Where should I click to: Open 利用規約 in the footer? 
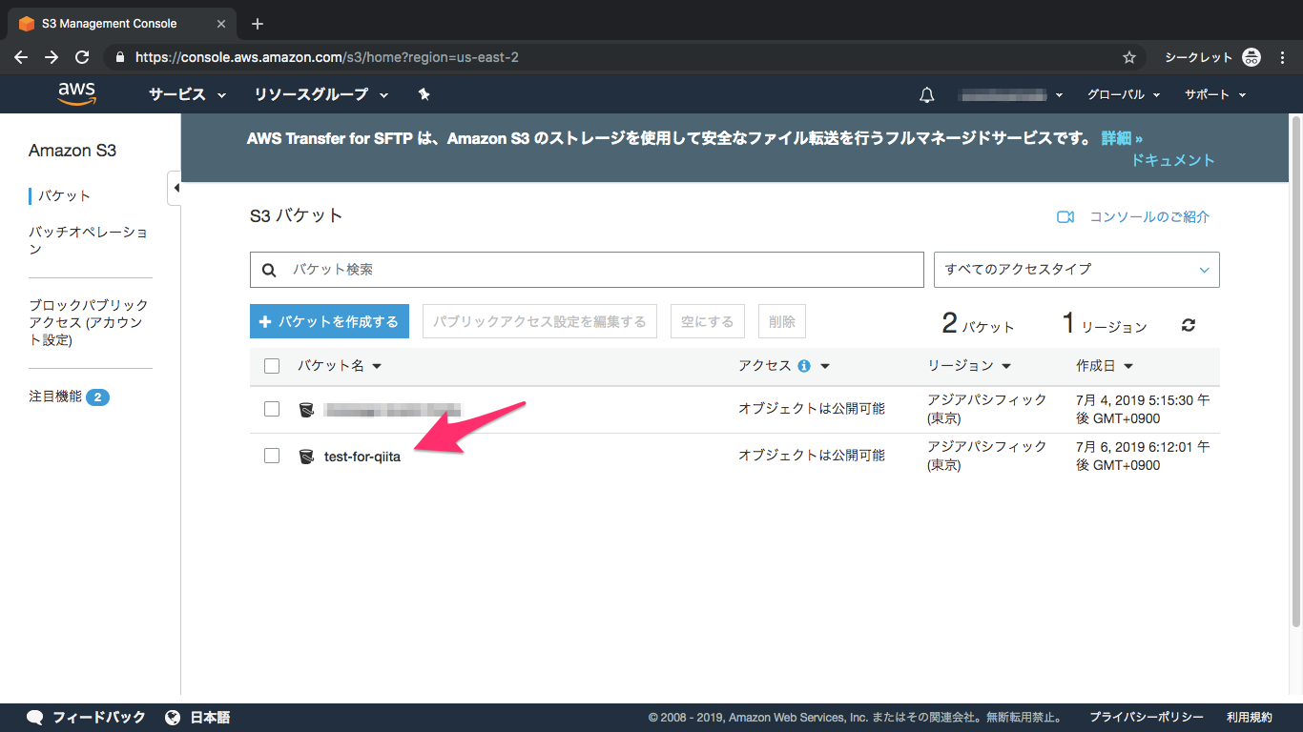[1250, 718]
